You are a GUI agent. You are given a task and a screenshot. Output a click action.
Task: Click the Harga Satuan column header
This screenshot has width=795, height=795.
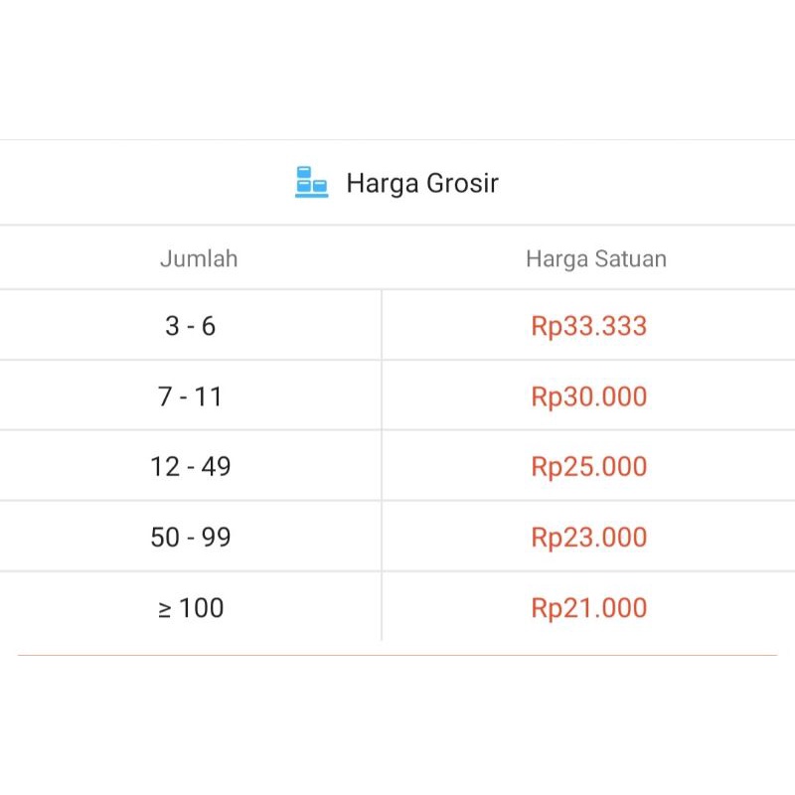click(596, 258)
